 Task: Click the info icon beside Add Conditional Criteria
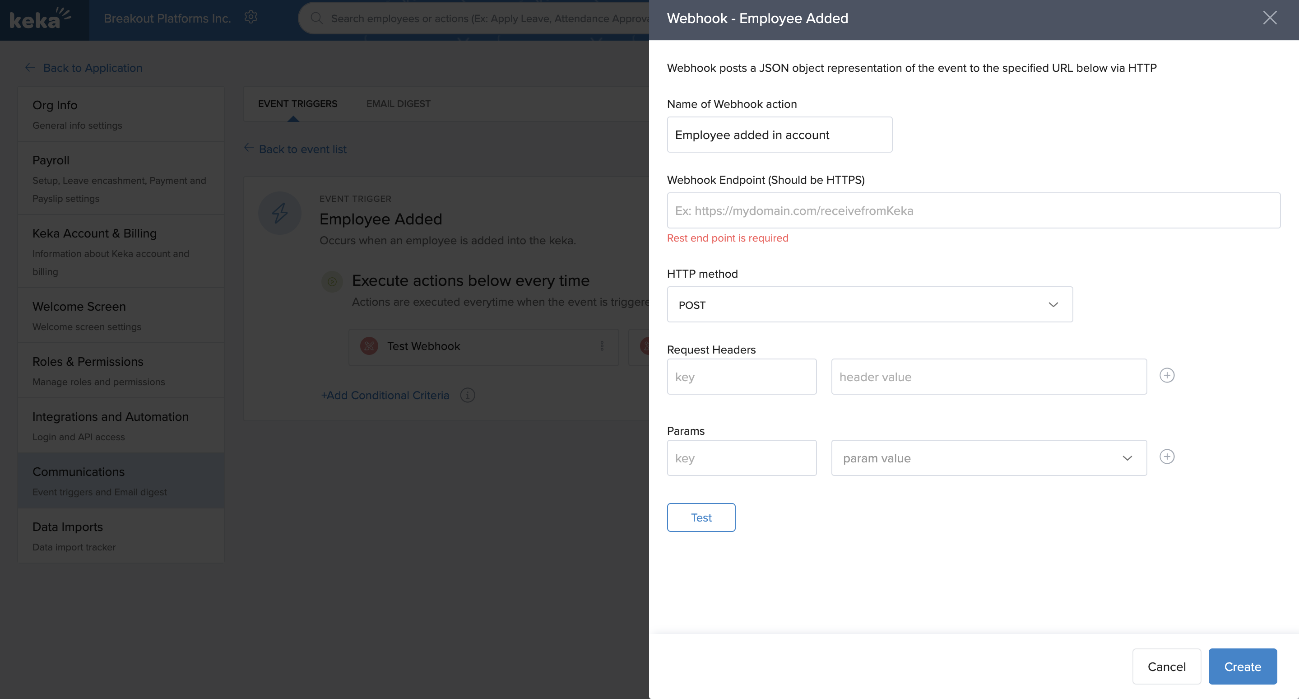467,396
